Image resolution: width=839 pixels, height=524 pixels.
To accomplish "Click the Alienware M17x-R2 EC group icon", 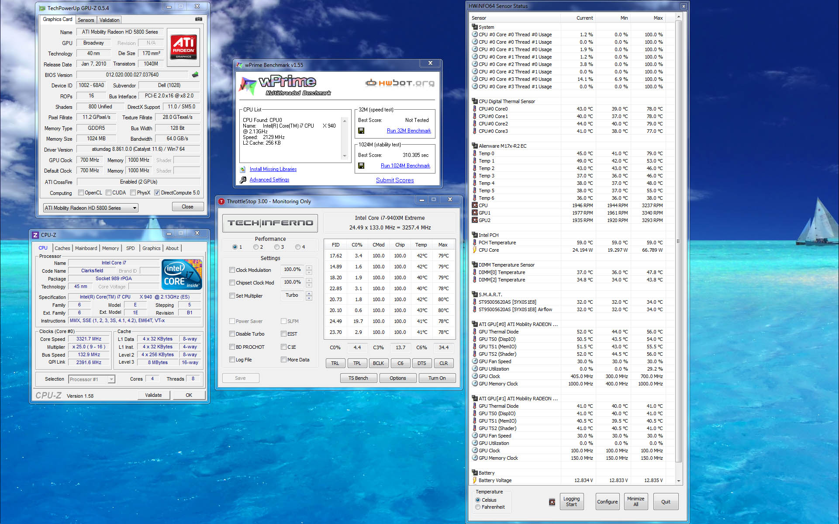I will coord(474,146).
